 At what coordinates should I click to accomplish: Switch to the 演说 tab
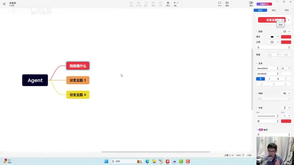tap(274, 10)
